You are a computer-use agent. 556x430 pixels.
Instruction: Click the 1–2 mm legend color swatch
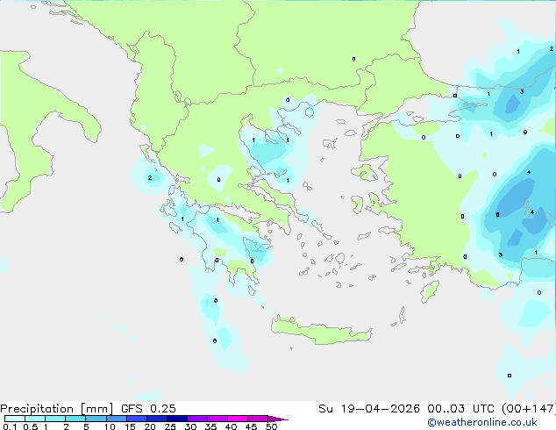pos(55,419)
